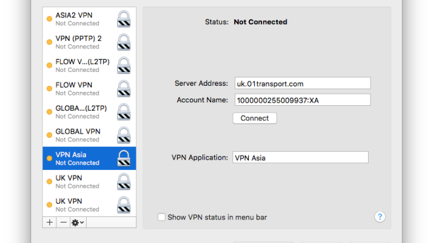Screen dimensions: 433x243
Task: Click the padlock icon for VPN (PPTP) 2
Action: click(124, 42)
